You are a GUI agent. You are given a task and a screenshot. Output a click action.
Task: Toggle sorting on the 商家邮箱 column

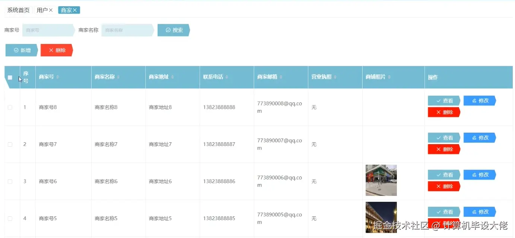(280, 77)
